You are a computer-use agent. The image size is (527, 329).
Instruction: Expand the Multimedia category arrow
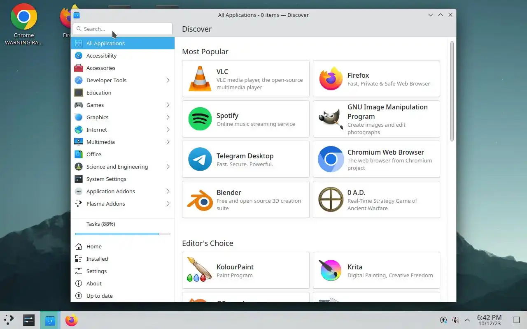click(168, 142)
